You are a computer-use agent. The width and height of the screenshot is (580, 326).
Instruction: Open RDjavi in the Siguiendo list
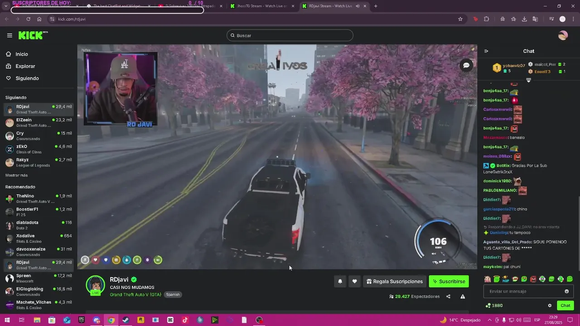39,109
